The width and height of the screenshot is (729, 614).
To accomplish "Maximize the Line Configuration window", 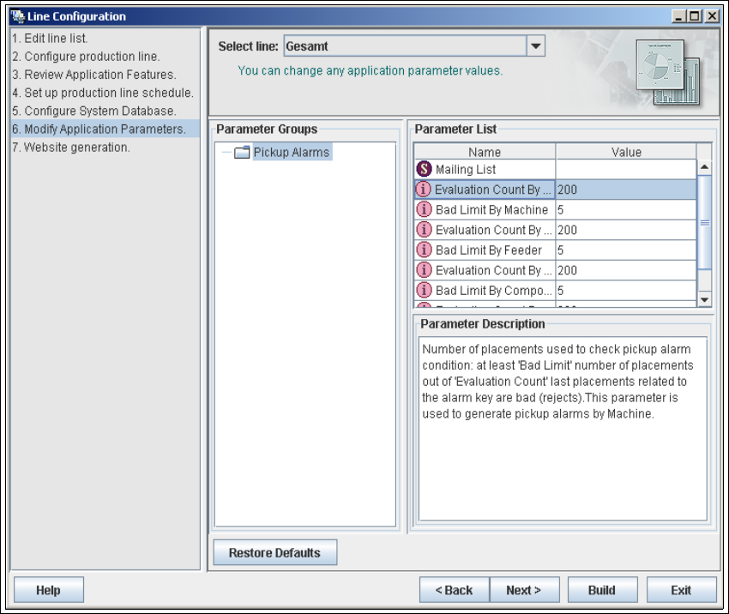I will pos(695,16).
